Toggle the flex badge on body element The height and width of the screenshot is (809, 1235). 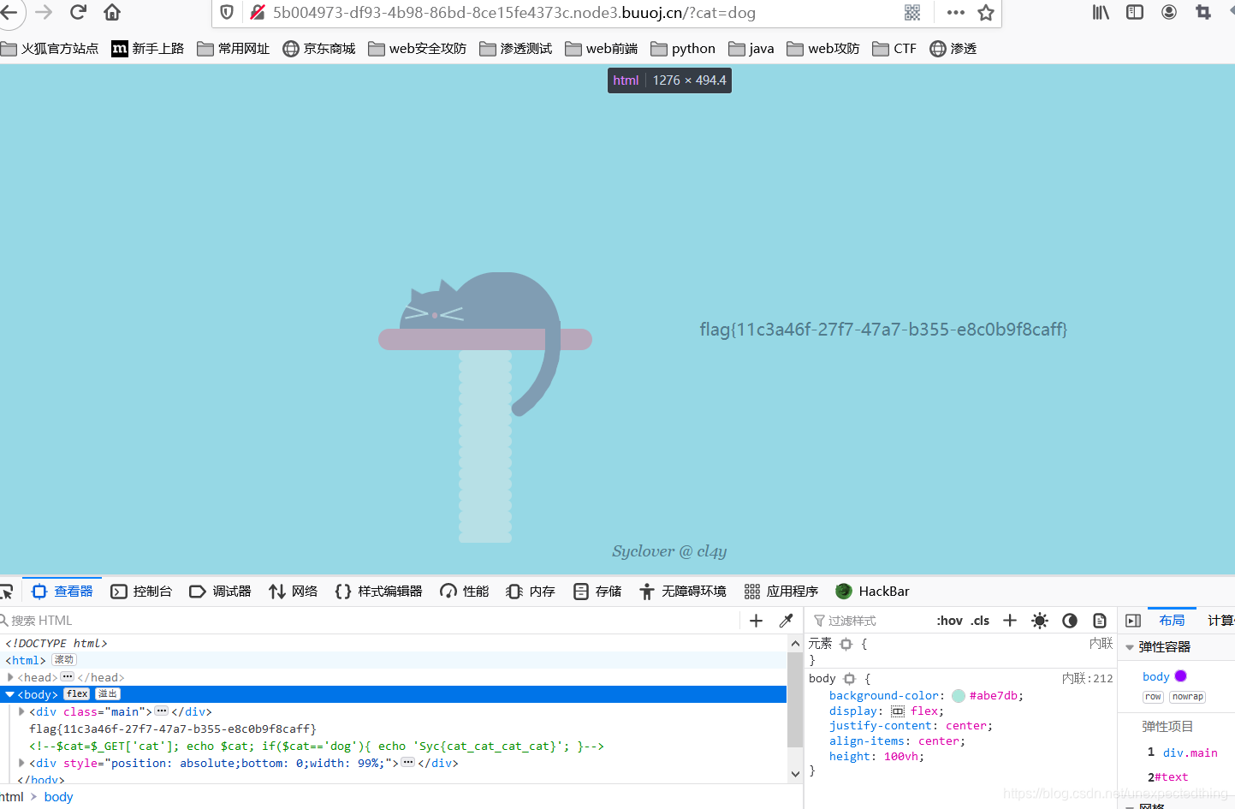coord(77,694)
